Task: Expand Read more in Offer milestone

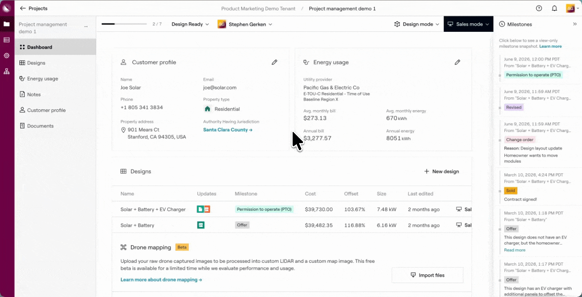Action: coord(514,250)
